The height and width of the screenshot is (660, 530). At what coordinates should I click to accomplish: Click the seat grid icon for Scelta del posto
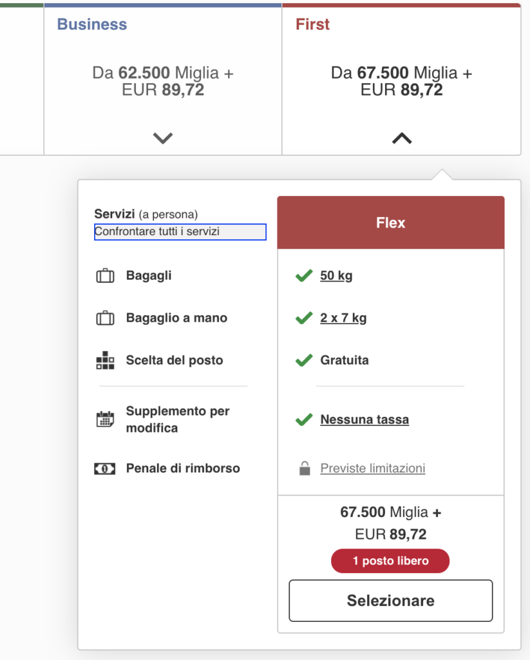tap(105, 360)
